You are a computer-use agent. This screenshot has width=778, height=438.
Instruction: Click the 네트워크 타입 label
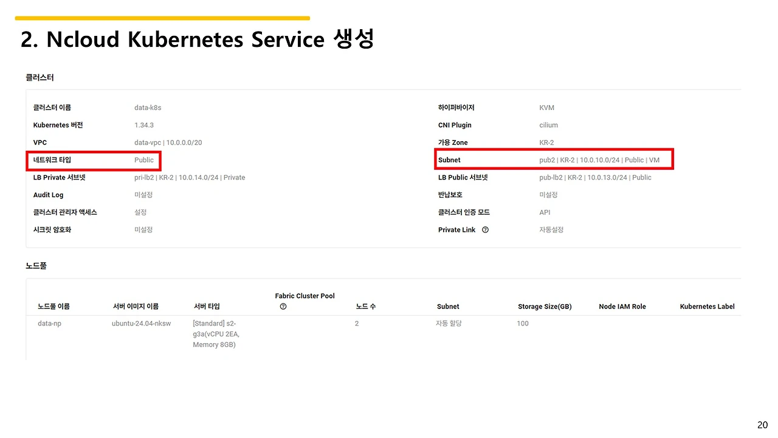(x=52, y=160)
